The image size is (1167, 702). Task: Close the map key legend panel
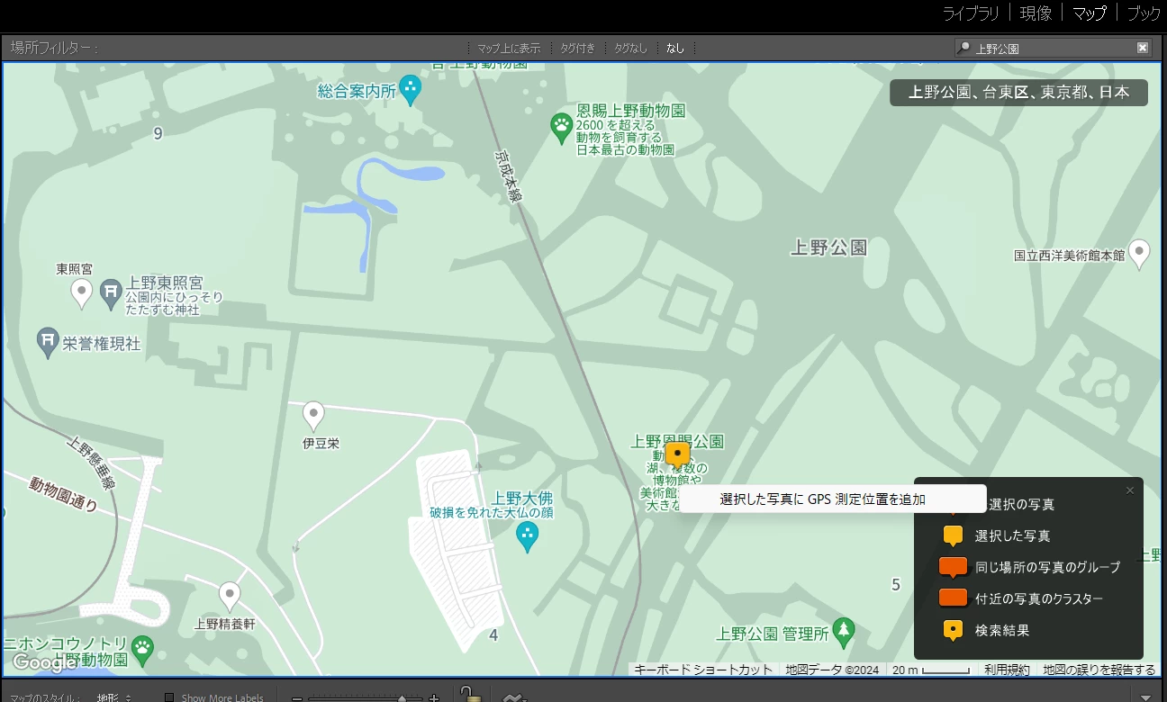1130,490
